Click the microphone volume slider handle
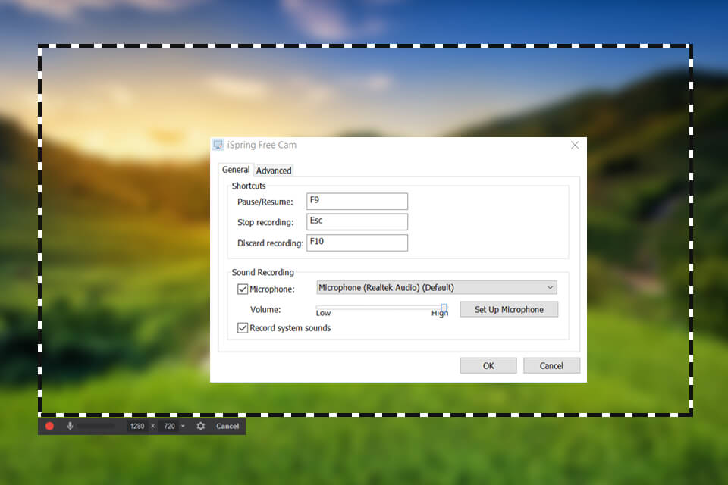 tap(444, 308)
